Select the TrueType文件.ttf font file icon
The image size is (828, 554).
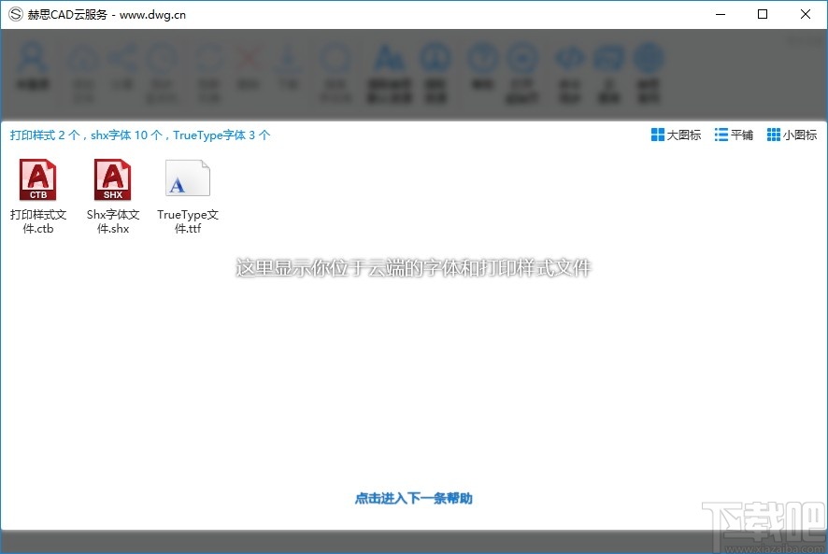(188, 179)
